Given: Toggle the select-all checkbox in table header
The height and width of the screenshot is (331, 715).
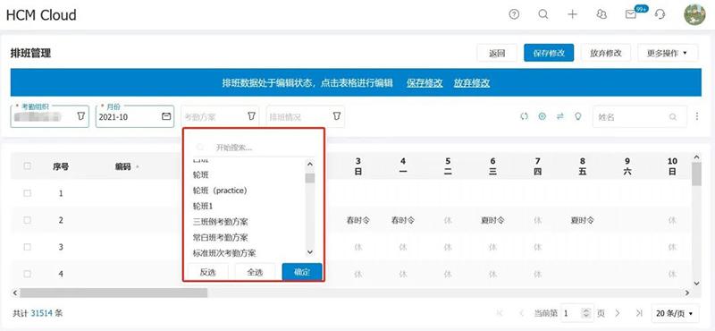Looking at the screenshot, I should click(28, 166).
